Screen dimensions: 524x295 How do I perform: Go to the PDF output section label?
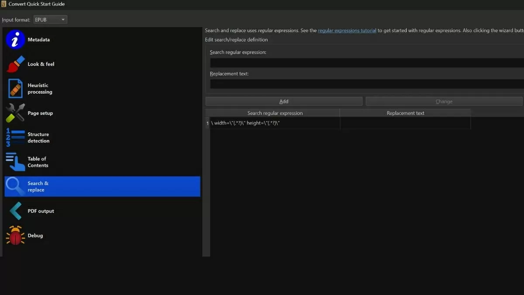(x=41, y=211)
